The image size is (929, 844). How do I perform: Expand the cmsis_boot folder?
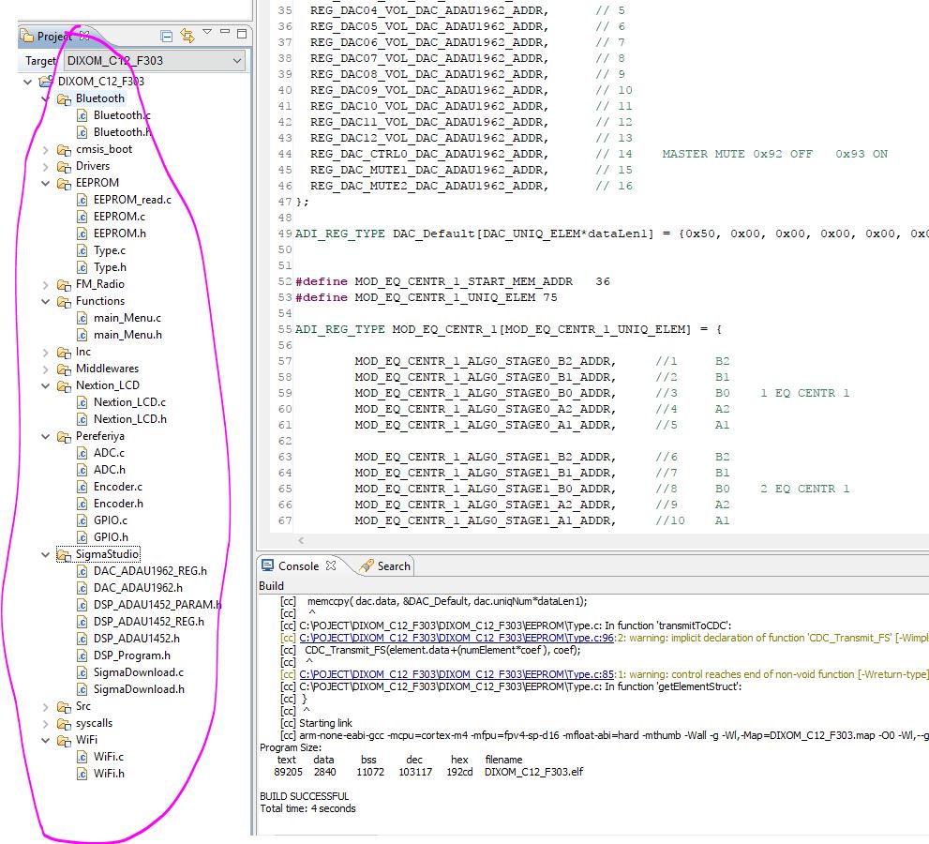(47, 149)
